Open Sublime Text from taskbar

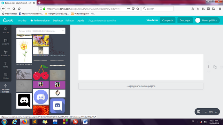coord(35,122)
